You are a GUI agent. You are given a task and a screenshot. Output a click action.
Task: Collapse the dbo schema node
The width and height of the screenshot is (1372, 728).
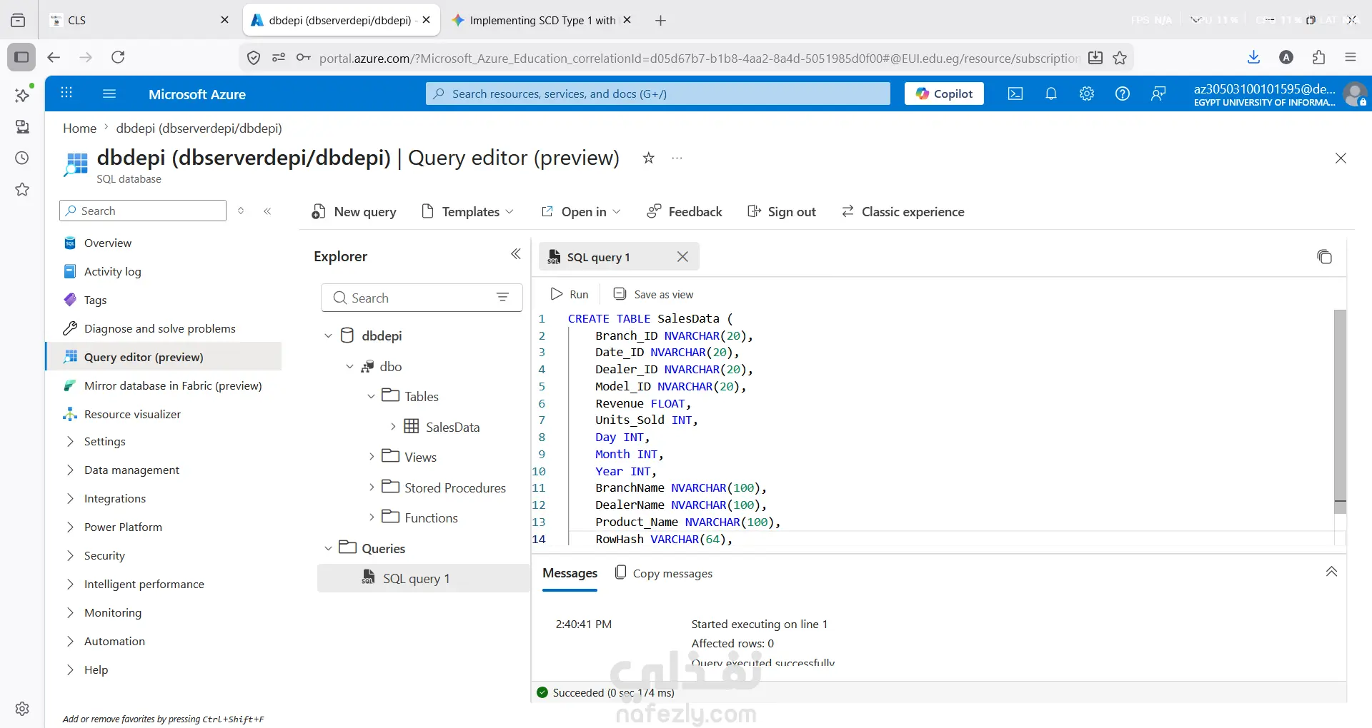(349, 366)
